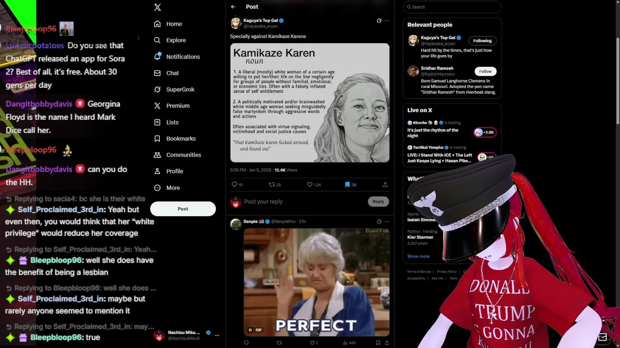Click Following button for Kaguya's Top Gal

(482, 41)
